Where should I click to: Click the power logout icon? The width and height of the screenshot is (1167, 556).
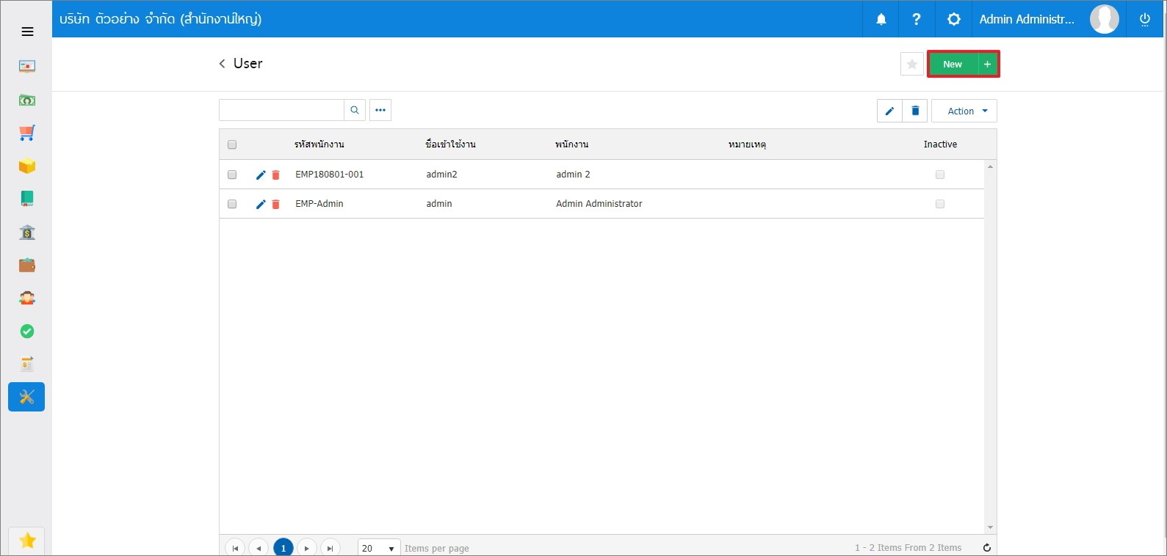(x=1144, y=20)
